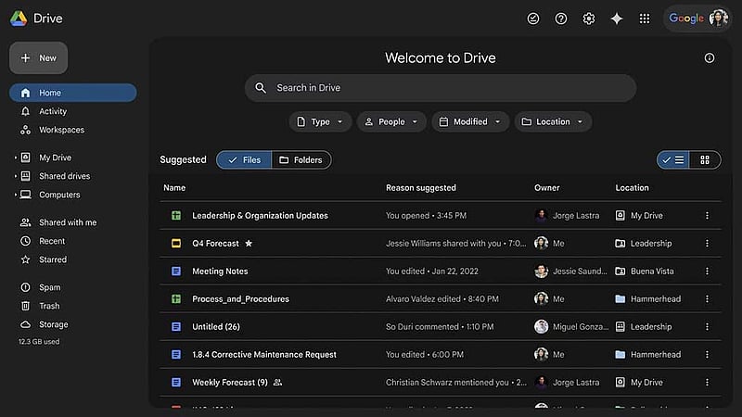Screen dimensions: 742x417
Task: Click 12.3 GB used storage text
Action: point(39,342)
